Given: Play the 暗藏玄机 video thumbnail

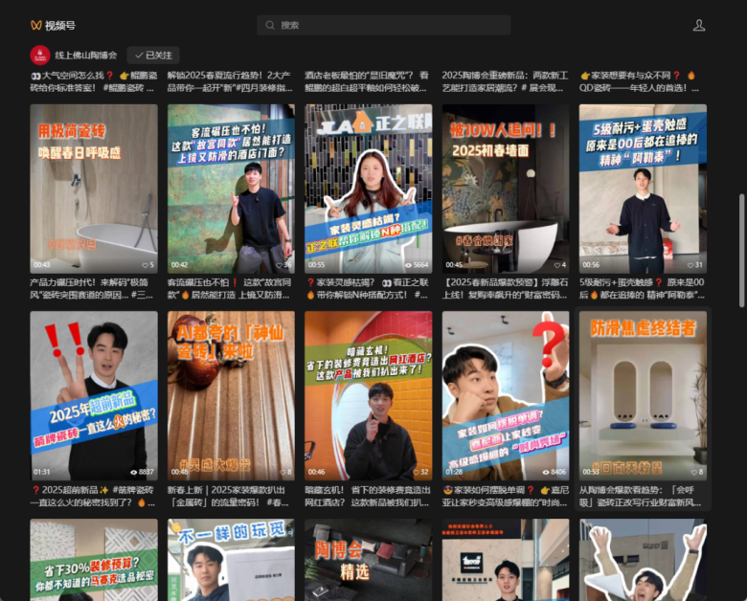Looking at the screenshot, I should click(x=368, y=393).
